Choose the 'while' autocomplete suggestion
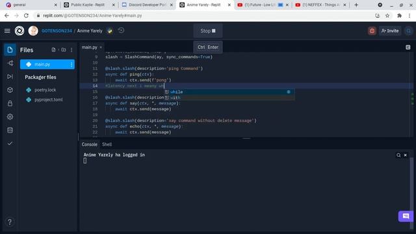This screenshot has height=234, width=416. pos(229,92)
